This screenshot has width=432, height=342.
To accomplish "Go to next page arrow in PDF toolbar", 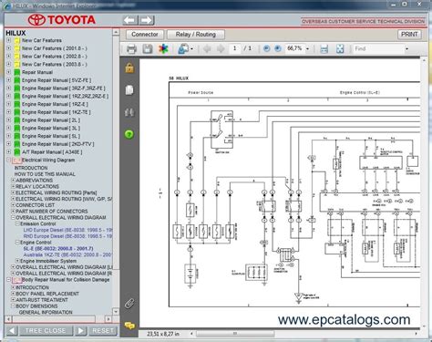I will 221,48.
